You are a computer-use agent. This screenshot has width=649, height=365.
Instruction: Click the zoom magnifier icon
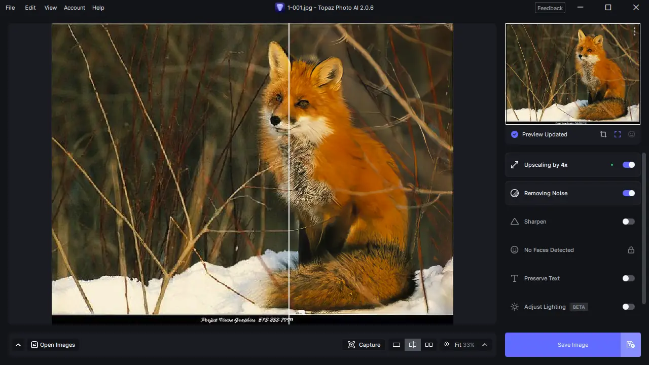(447, 345)
